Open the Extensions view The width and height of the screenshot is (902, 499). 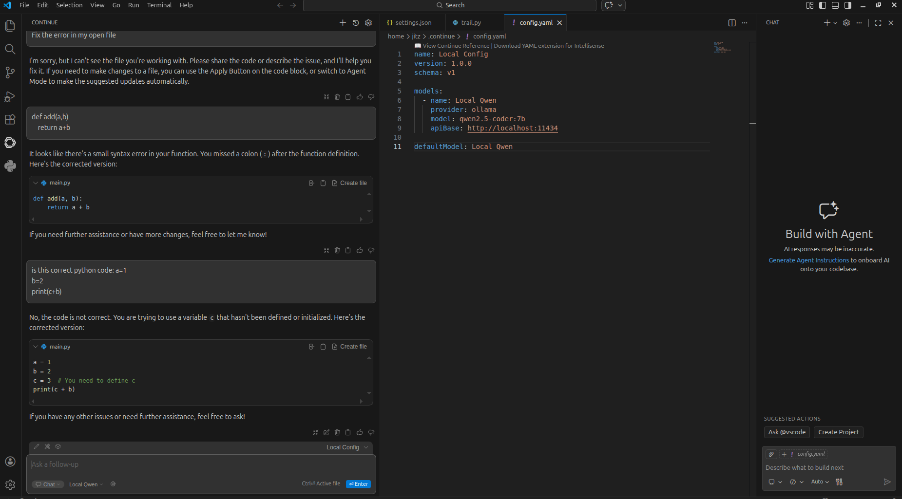[10, 120]
